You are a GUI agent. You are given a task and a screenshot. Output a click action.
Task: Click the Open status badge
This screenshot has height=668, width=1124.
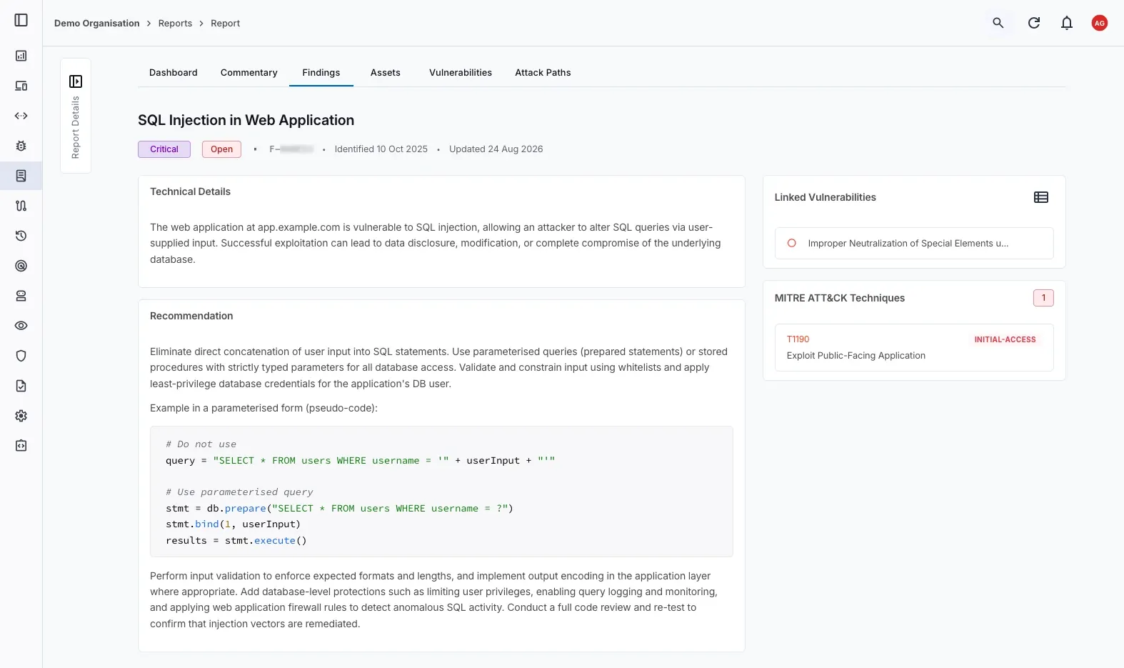(221, 149)
